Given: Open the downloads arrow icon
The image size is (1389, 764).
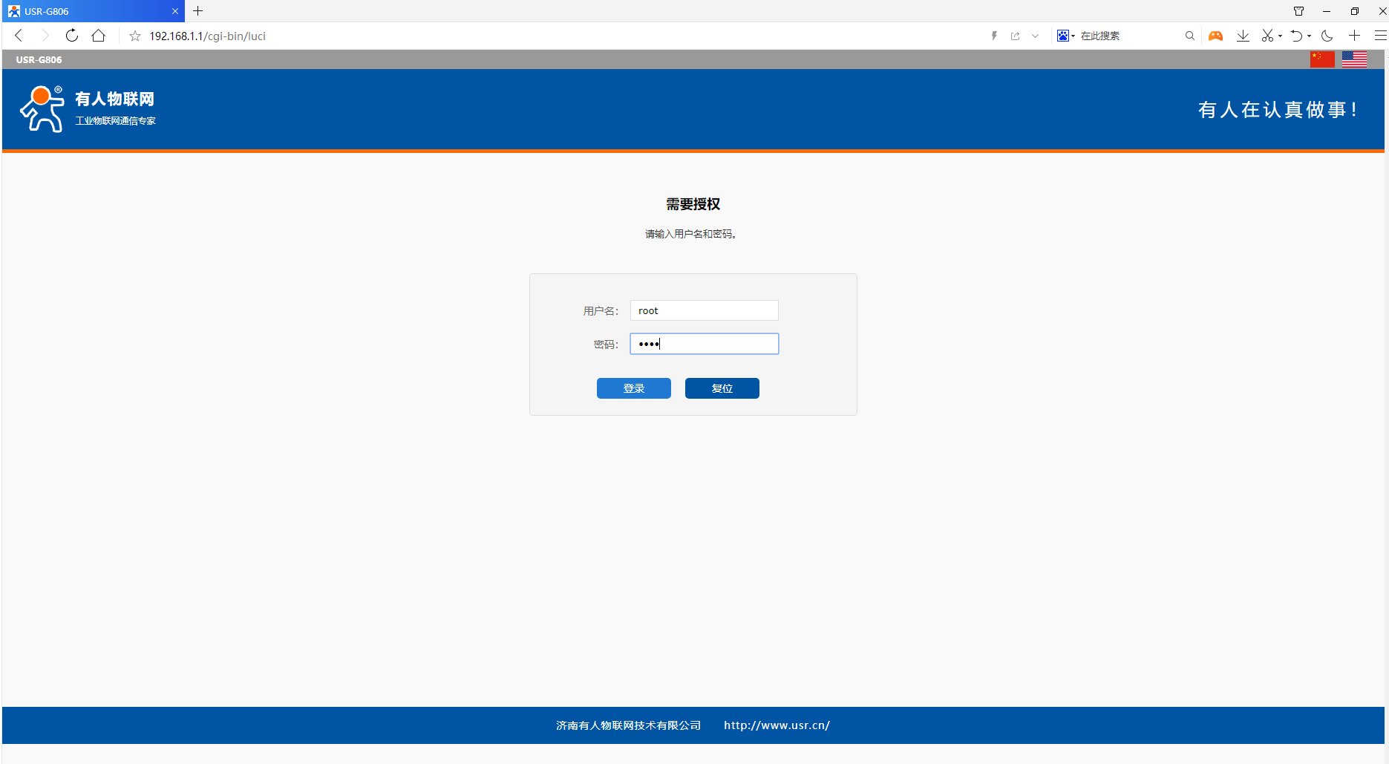Looking at the screenshot, I should pyautogui.click(x=1243, y=36).
